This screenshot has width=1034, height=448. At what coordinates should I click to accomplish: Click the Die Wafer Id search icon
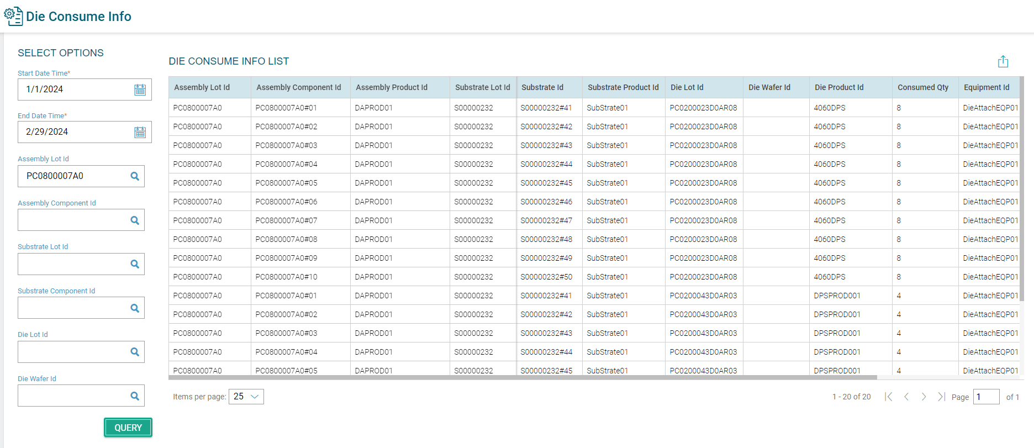[134, 396]
